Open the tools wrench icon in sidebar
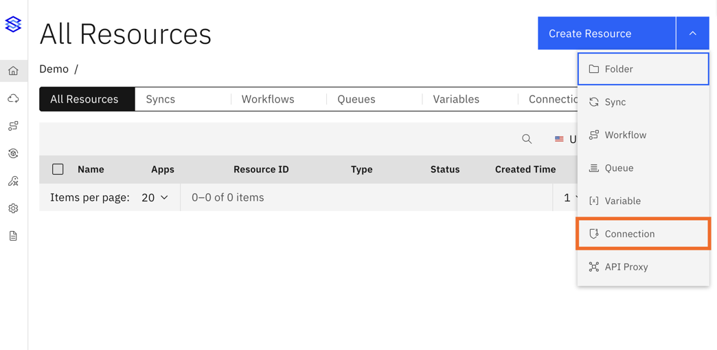This screenshot has height=350, width=717. (13, 181)
